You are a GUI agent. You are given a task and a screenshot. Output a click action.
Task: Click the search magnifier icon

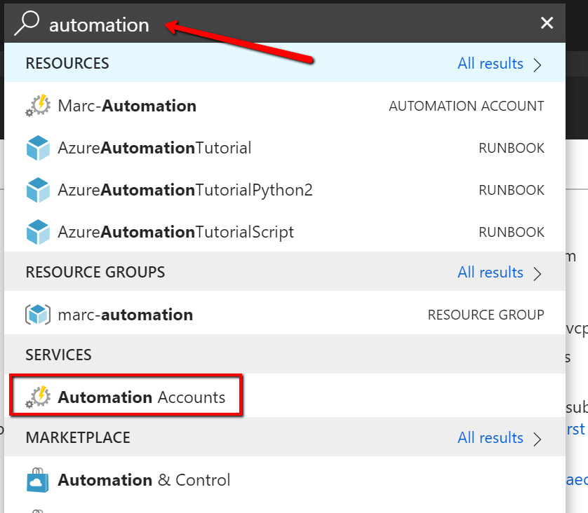click(x=27, y=22)
